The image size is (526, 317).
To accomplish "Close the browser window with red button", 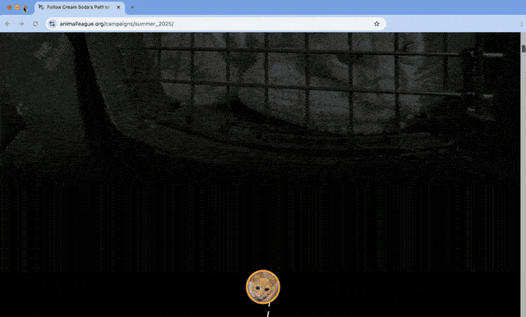I will point(9,7).
